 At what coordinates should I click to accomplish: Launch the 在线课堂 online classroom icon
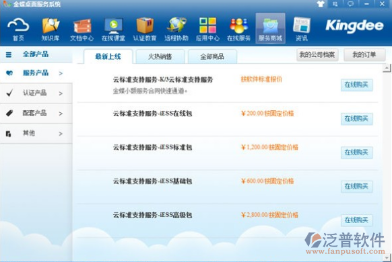tap(113, 29)
